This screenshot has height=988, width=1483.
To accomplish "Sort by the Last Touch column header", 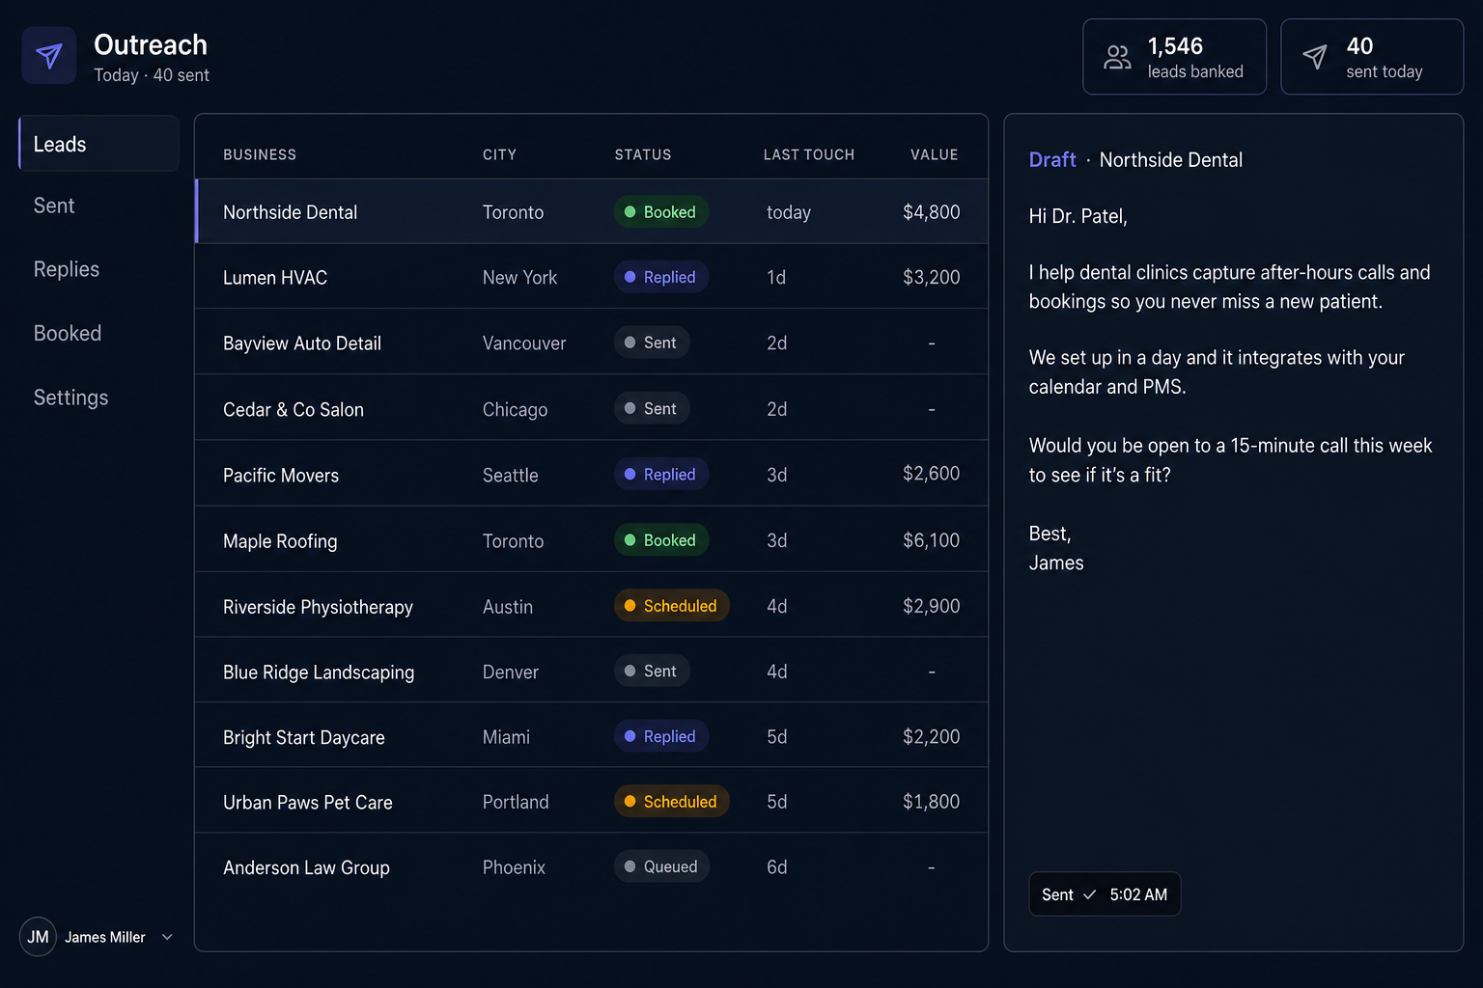I will tap(809, 154).
